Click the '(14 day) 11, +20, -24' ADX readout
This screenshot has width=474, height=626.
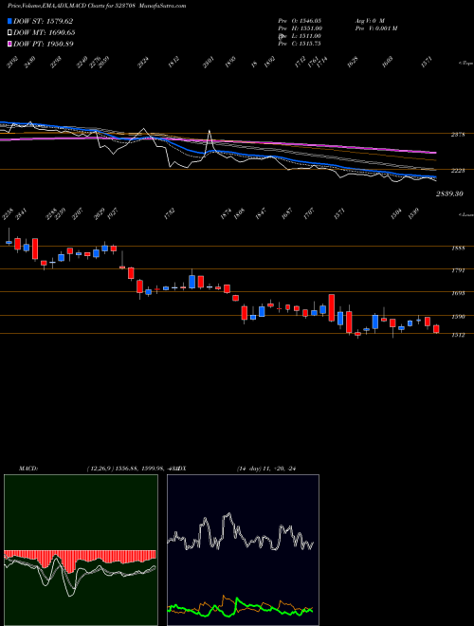click(265, 469)
